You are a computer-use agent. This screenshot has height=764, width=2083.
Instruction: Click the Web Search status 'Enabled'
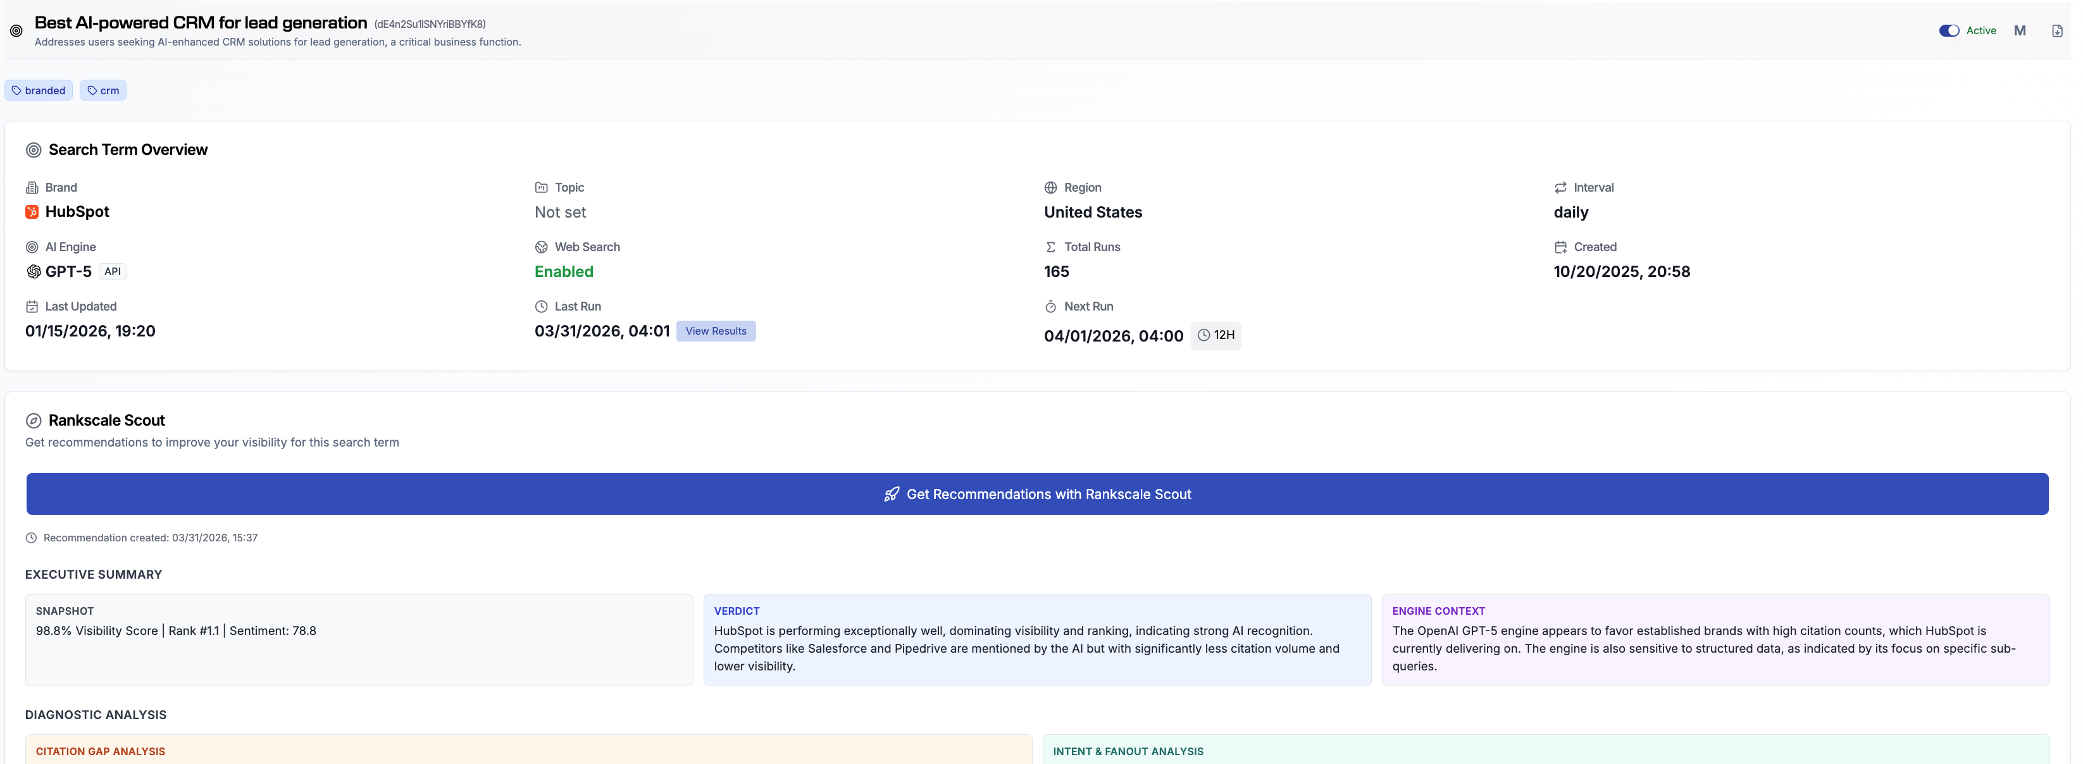click(564, 272)
